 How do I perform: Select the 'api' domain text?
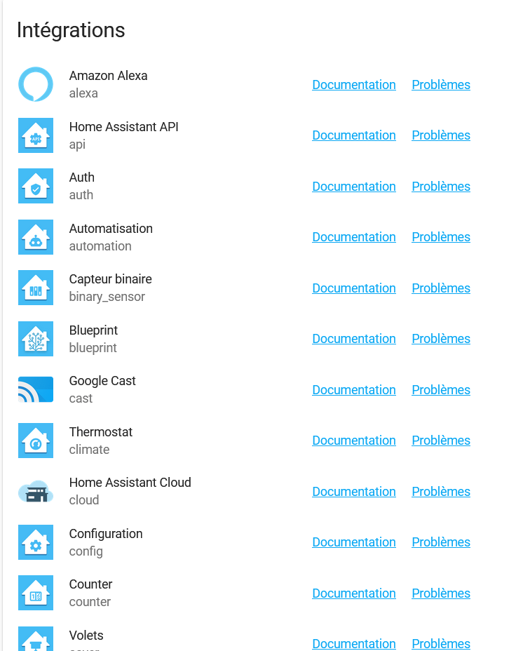pos(77,144)
